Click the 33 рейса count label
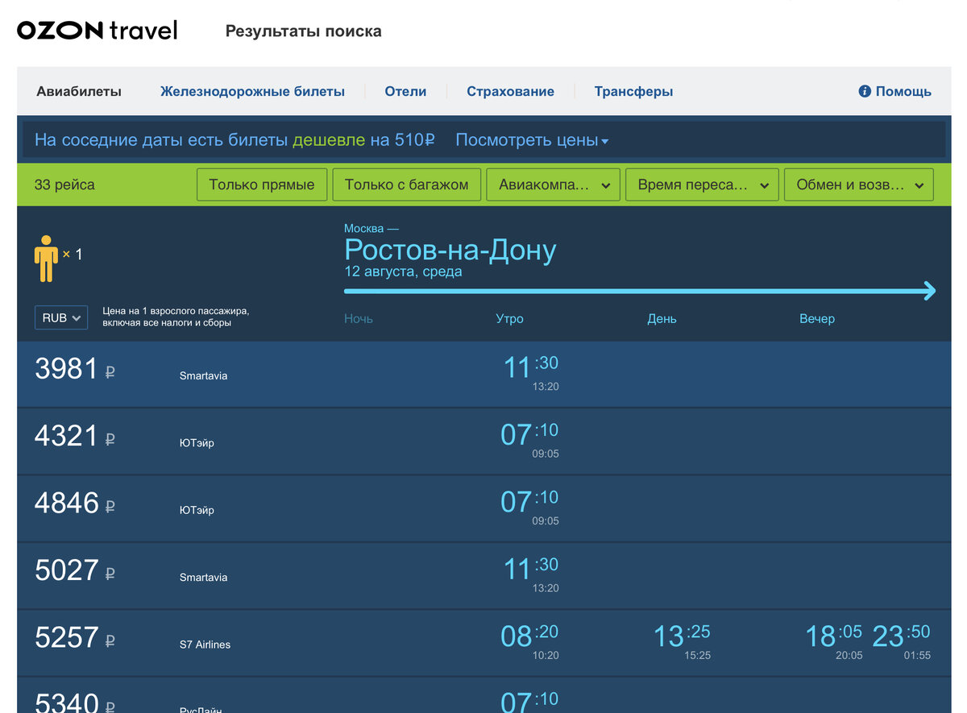This screenshot has width=967, height=713. tap(64, 184)
